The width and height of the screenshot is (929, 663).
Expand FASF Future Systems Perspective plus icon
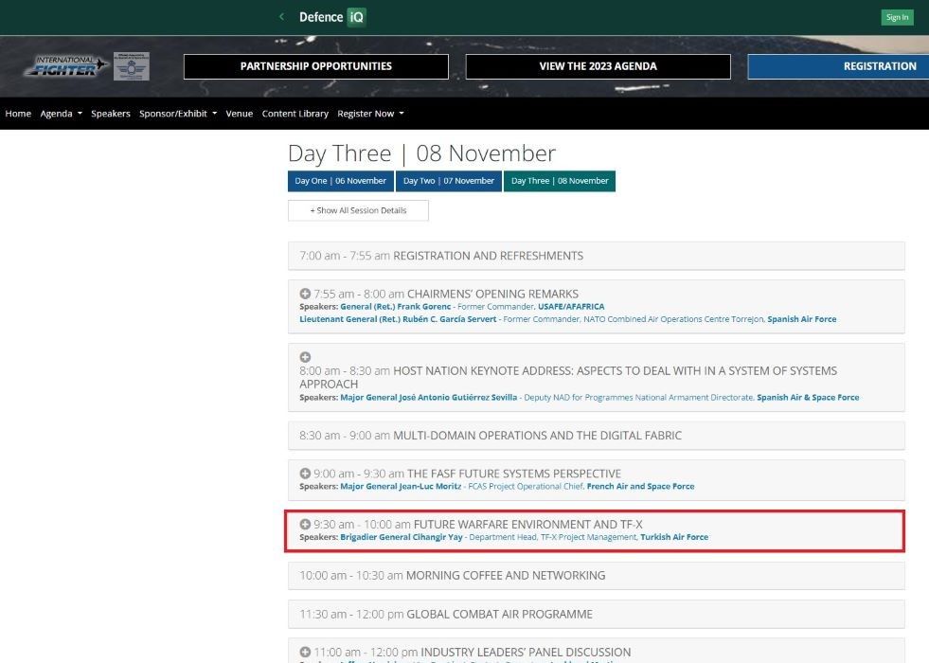305,474
